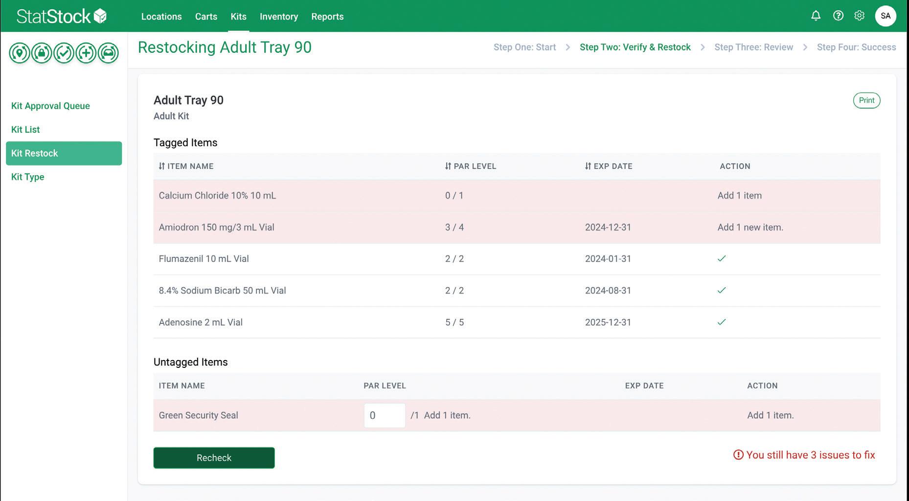Viewport: 909px width, 501px height.
Task: Click the Recheck button
Action: (x=214, y=458)
